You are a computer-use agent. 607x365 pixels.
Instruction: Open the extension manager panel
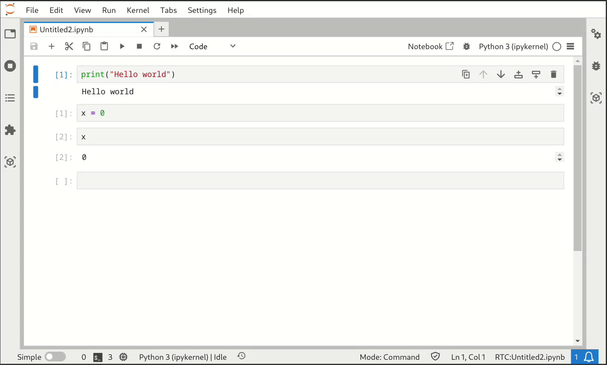click(10, 130)
